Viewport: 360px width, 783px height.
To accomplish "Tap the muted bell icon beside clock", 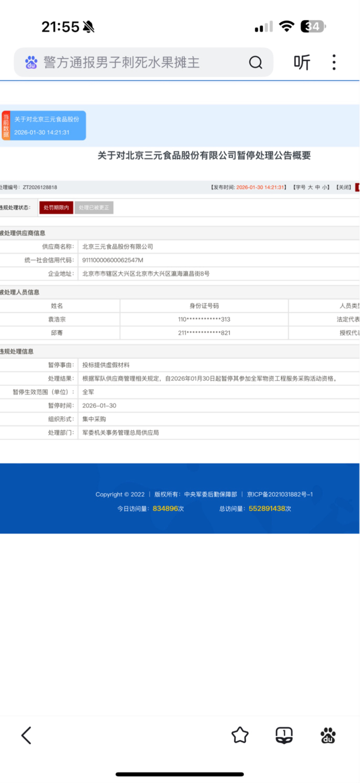I will point(88,27).
